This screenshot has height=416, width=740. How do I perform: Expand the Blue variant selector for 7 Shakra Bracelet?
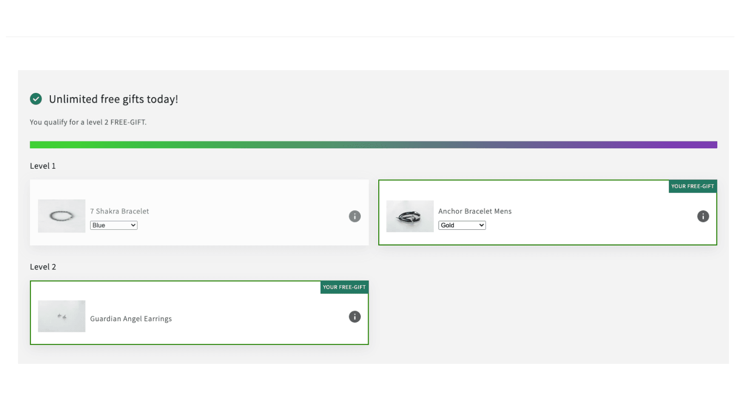click(113, 225)
